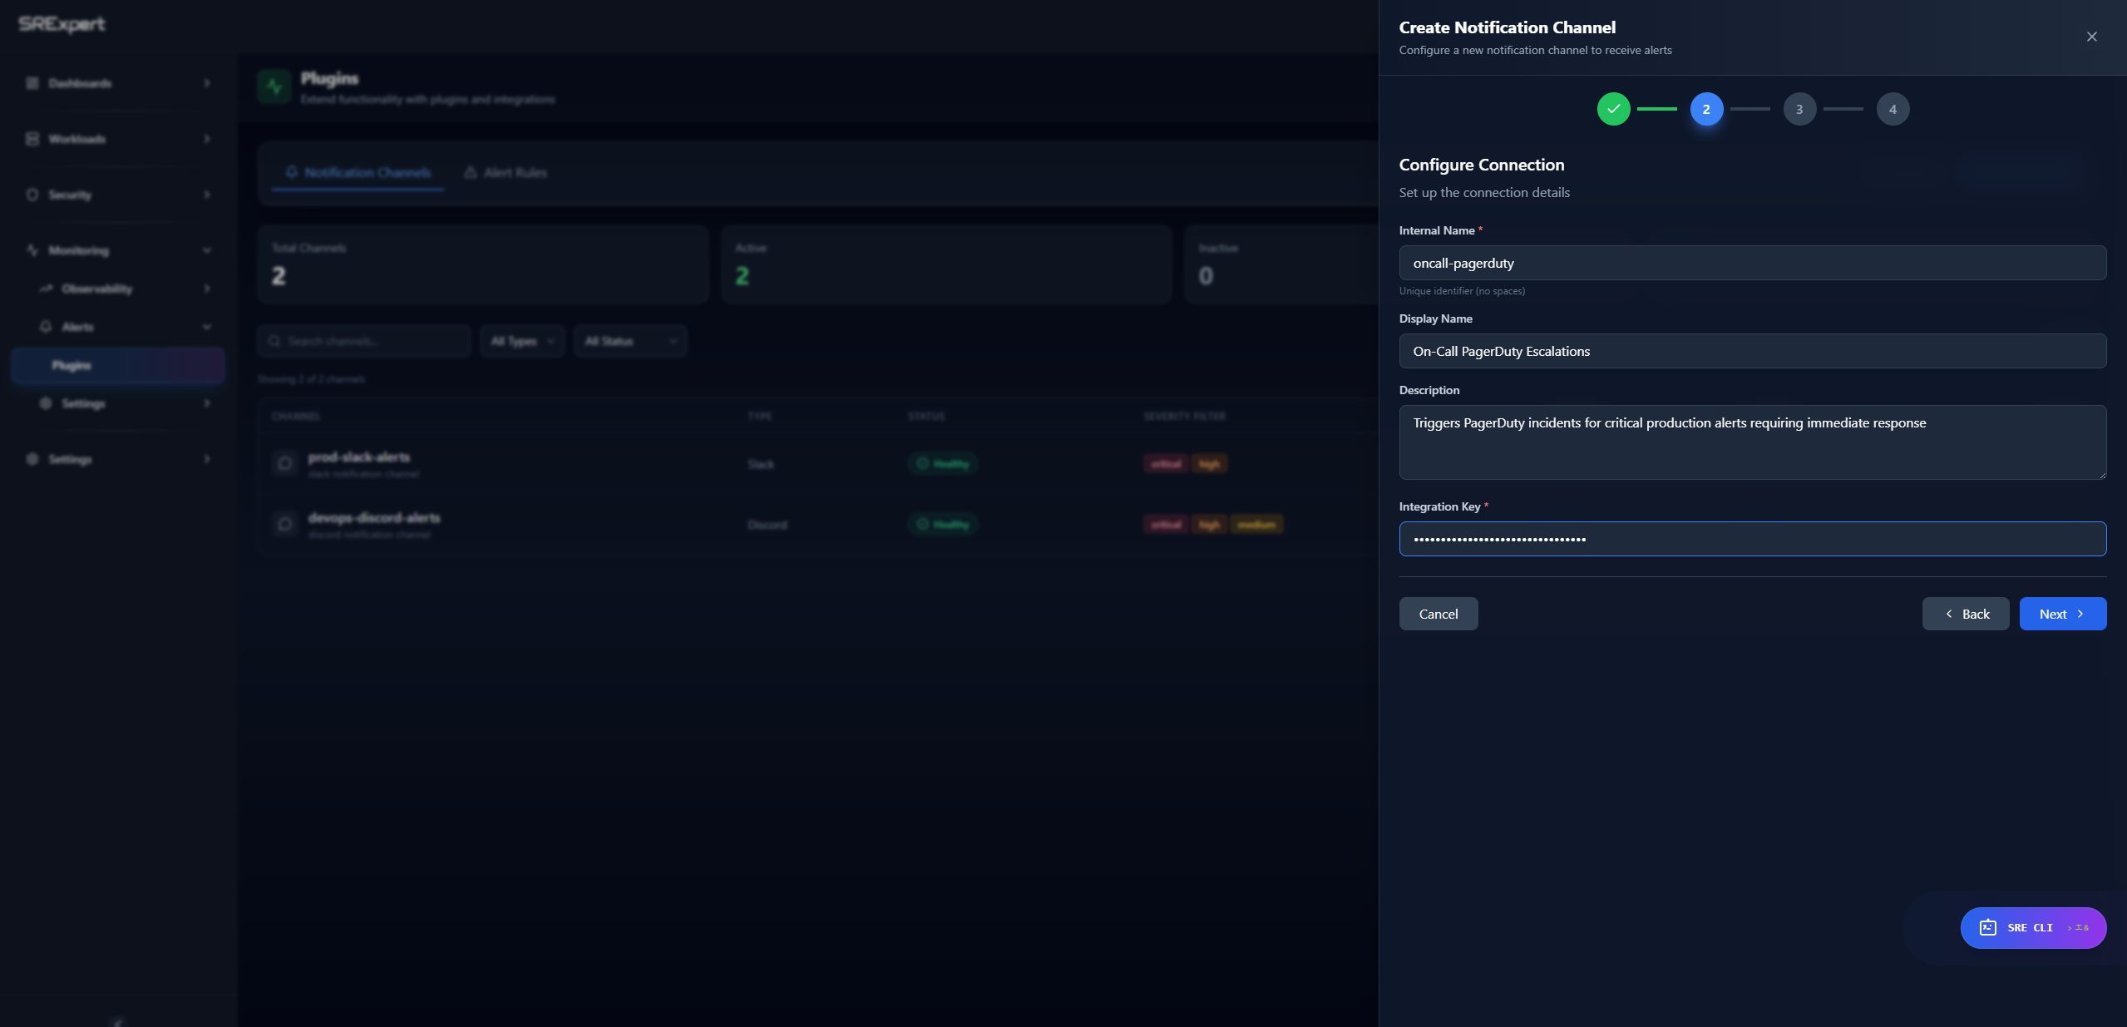2127x1027 pixels.
Task: Open the All Status filter dropdown
Action: 630,341
